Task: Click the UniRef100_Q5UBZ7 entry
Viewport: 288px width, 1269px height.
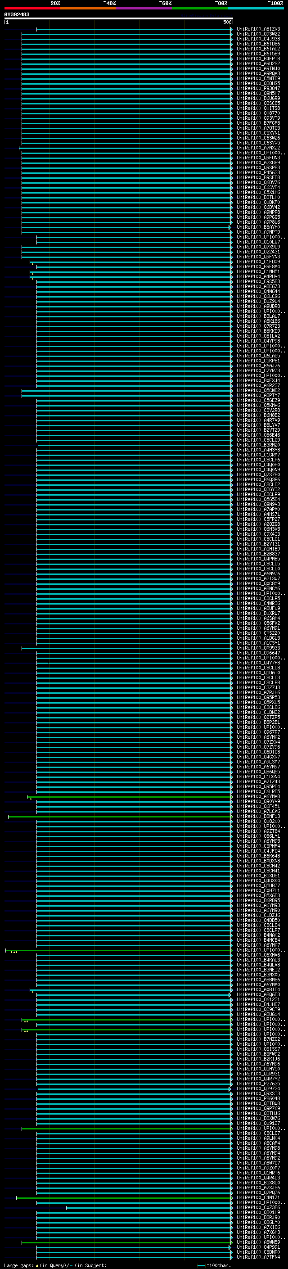Action: point(258,885)
